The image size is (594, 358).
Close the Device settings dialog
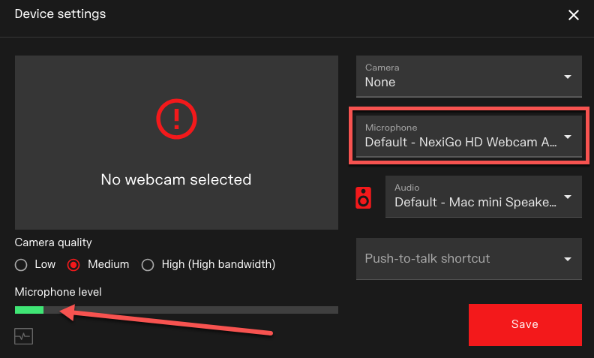tap(574, 15)
